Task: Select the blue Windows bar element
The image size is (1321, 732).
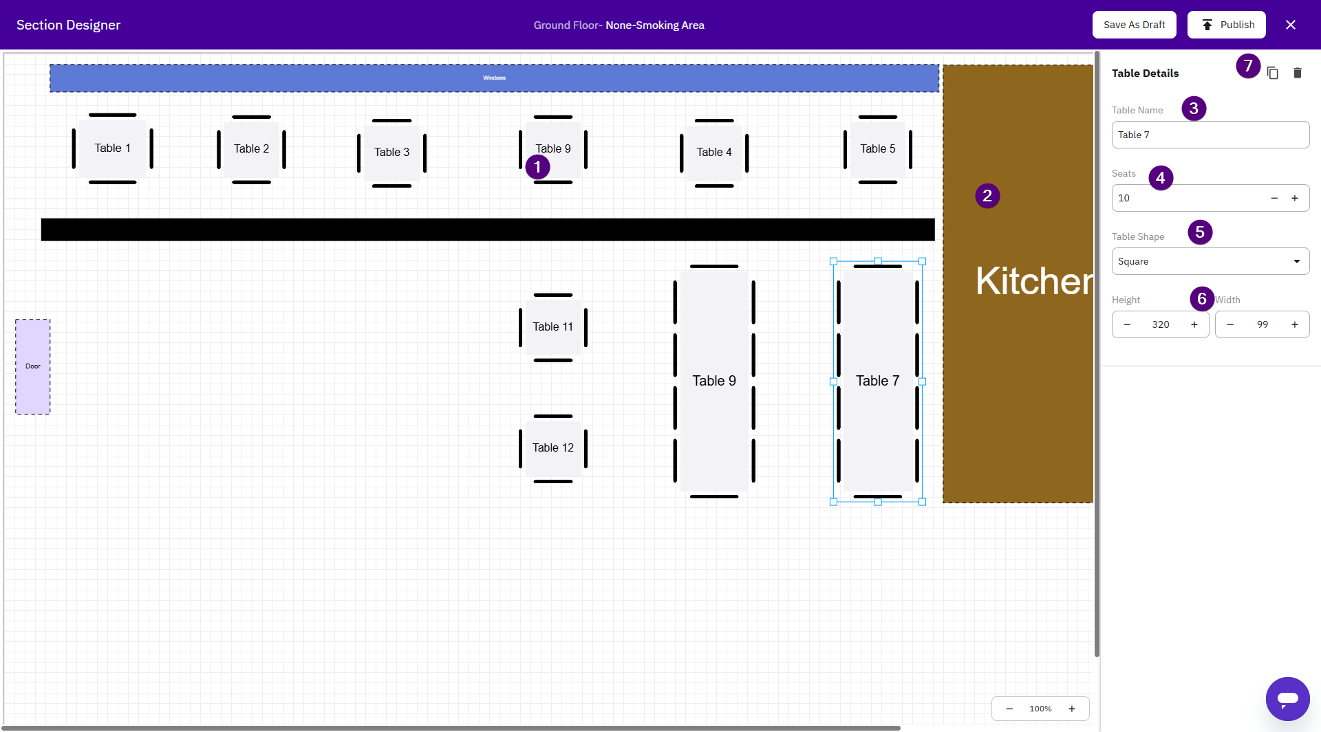Action: pyautogui.click(x=494, y=78)
